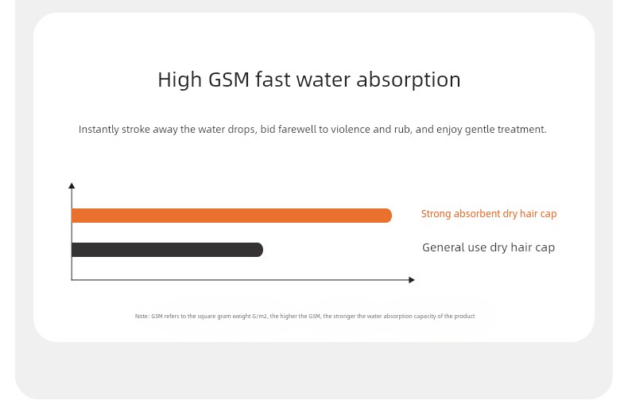Click the upward arrowhead on the vertical axis
Viewport: 628px width, 420px height.
point(72,185)
